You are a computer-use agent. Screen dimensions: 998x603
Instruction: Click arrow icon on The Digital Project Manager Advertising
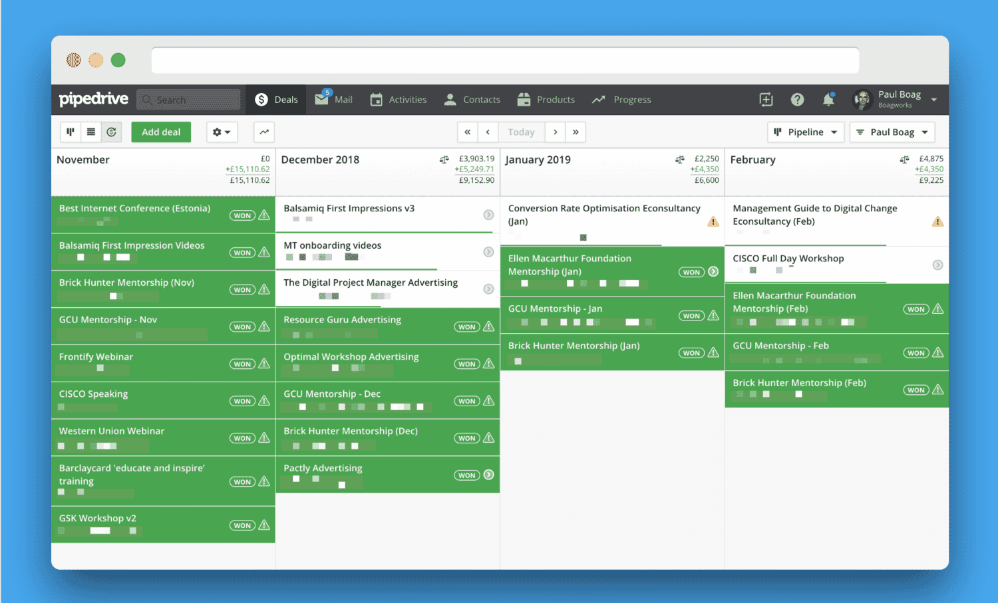click(x=488, y=289)
